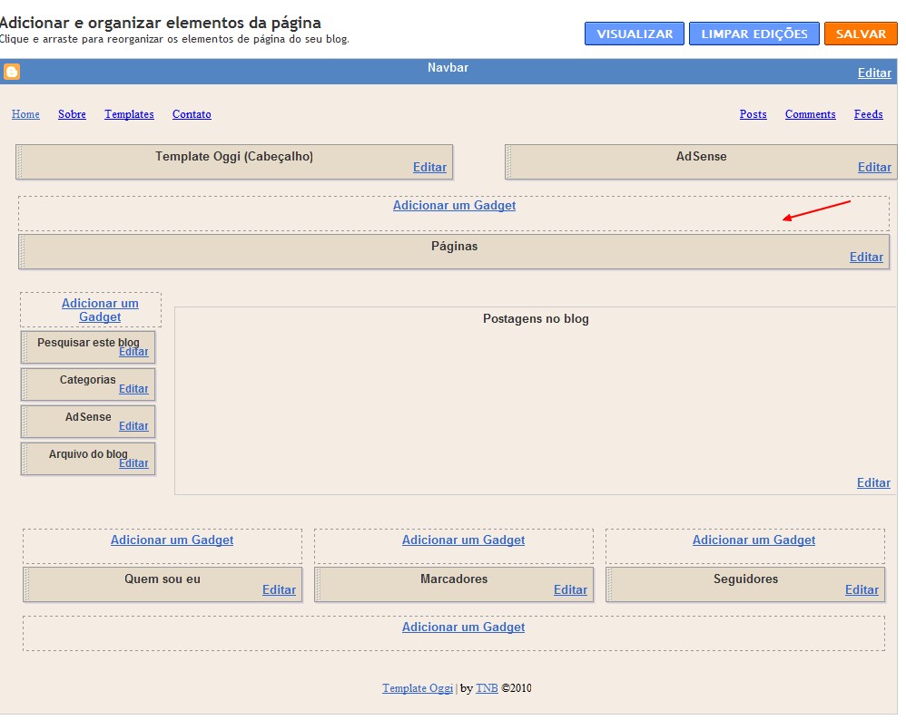Add a gadget above Quem sou eu
This screenshot has height=720, width=906.
coord(172,540)
